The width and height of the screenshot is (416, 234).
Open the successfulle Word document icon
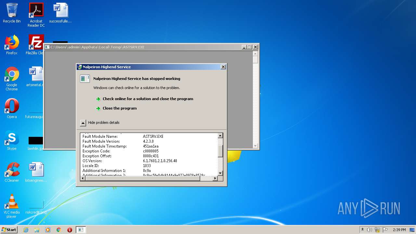pos(60,13)
